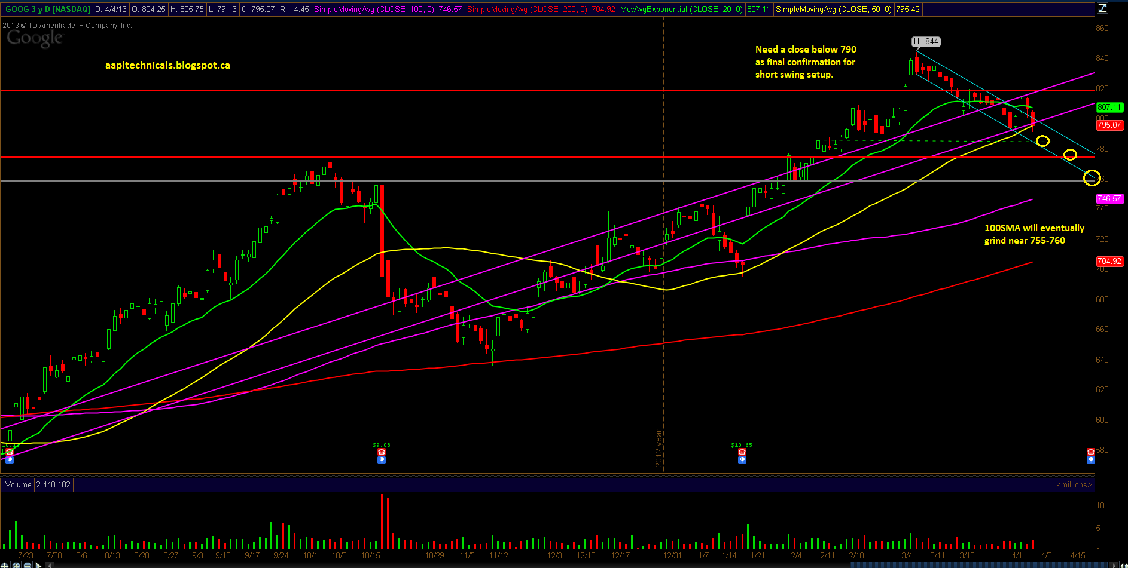
Task: Activate the crosshair cursor tool at bottom-left
Action: click(4, 565)
